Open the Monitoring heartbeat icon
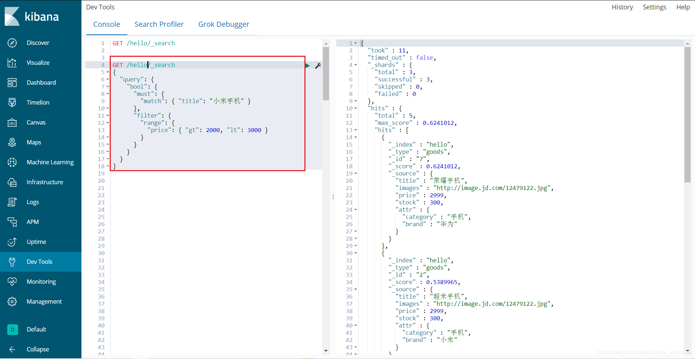 (12, 282)
